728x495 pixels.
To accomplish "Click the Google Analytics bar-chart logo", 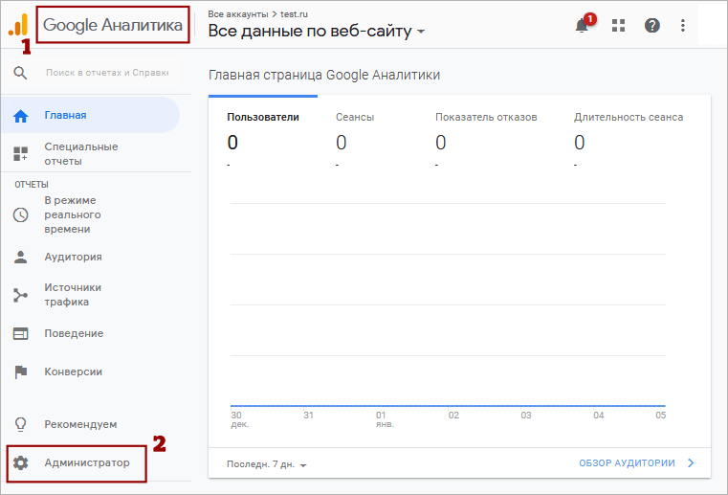I will [18, 25].
